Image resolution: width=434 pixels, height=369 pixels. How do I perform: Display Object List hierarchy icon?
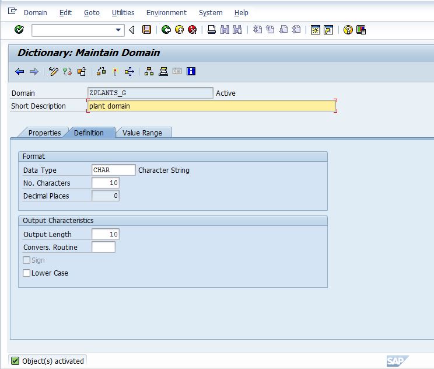tap(149, 72)
